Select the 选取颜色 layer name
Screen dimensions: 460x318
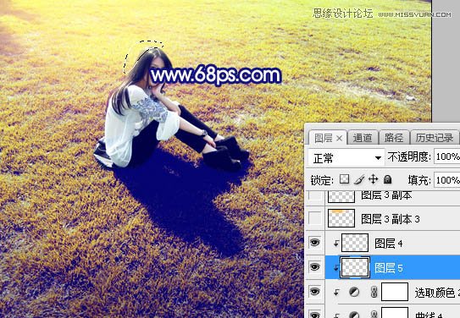[437, 293]
